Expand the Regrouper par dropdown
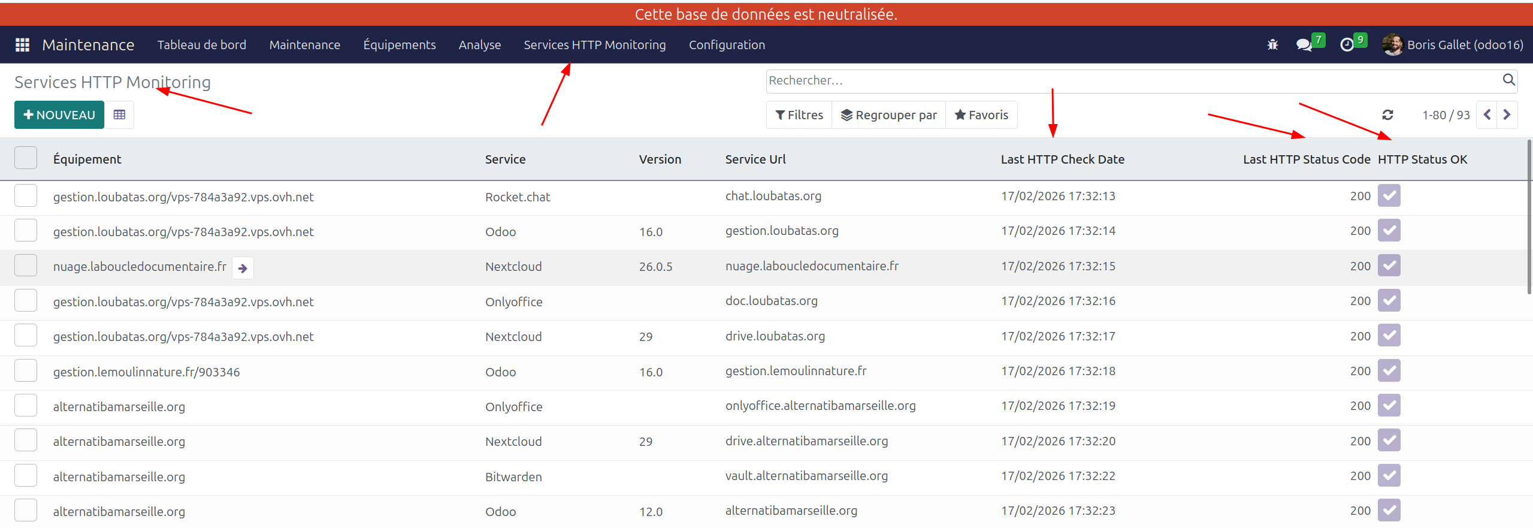Image resolution: width=1533 pixels, height=528 pixels. (889, 115)
